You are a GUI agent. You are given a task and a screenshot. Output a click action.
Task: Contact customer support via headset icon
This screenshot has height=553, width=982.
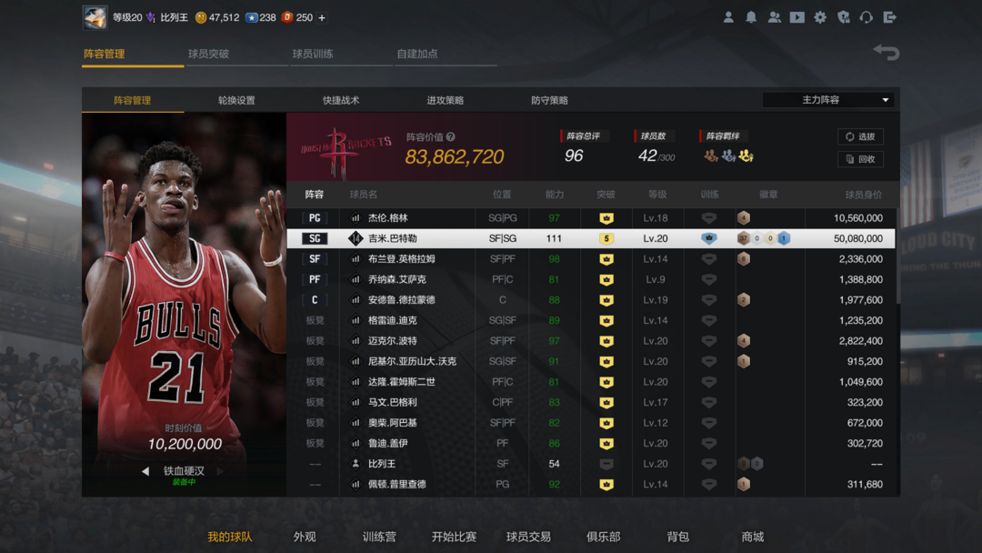pos(867,17)
